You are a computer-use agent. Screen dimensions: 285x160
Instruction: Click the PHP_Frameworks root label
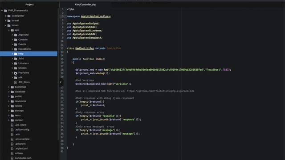click(x=18, y=11)
